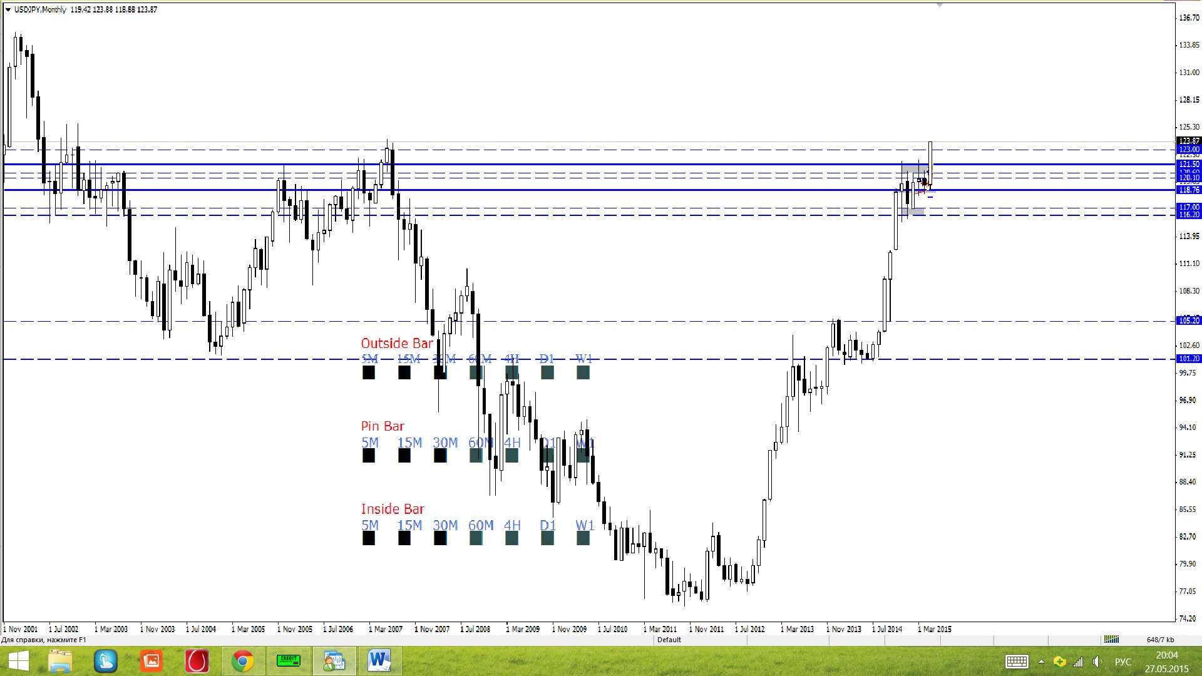Click the 123.00 level price label
This screenshot has width=1202, height=676.
point(1189,149)
